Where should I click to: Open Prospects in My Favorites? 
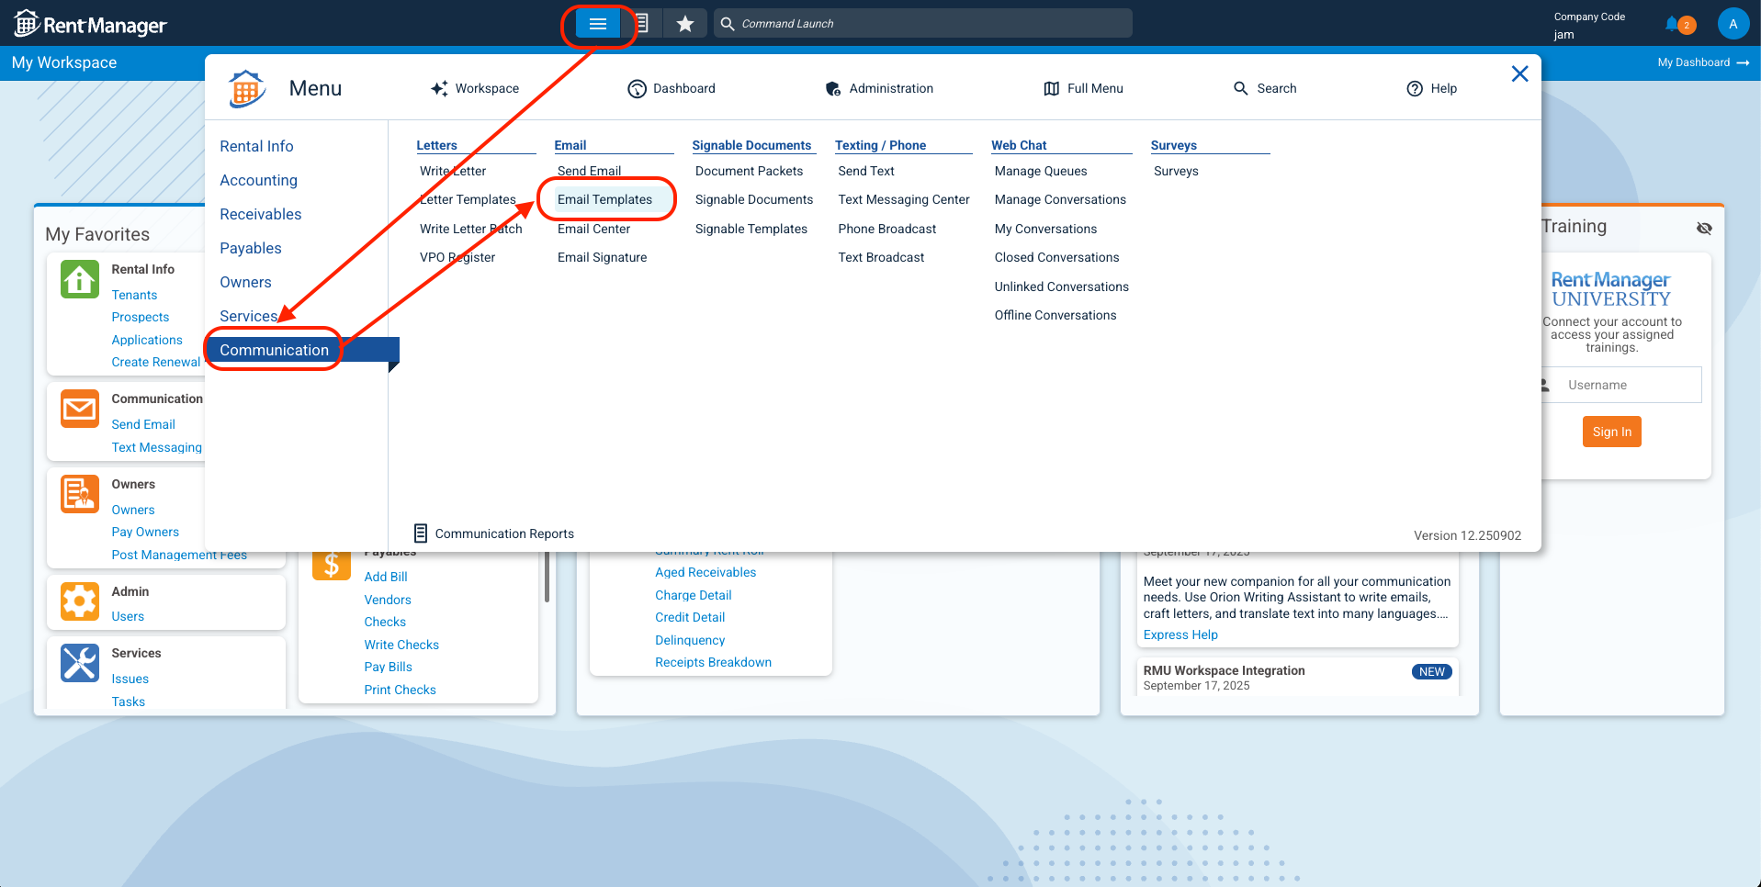tap(140, 317)
